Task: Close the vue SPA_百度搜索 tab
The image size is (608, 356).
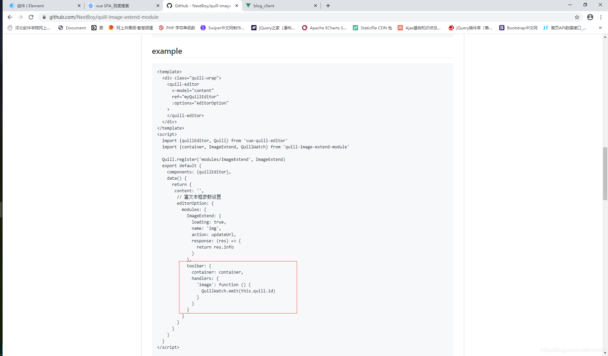Action: tap(158, 6)
